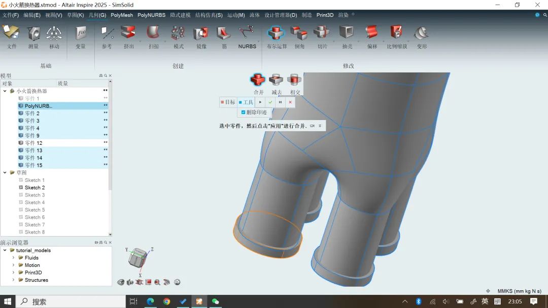548x308 pixels.
Task: Open the 文件(F) menu
Action: (11, 15)
